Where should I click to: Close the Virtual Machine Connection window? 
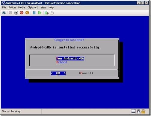point(146,3)
